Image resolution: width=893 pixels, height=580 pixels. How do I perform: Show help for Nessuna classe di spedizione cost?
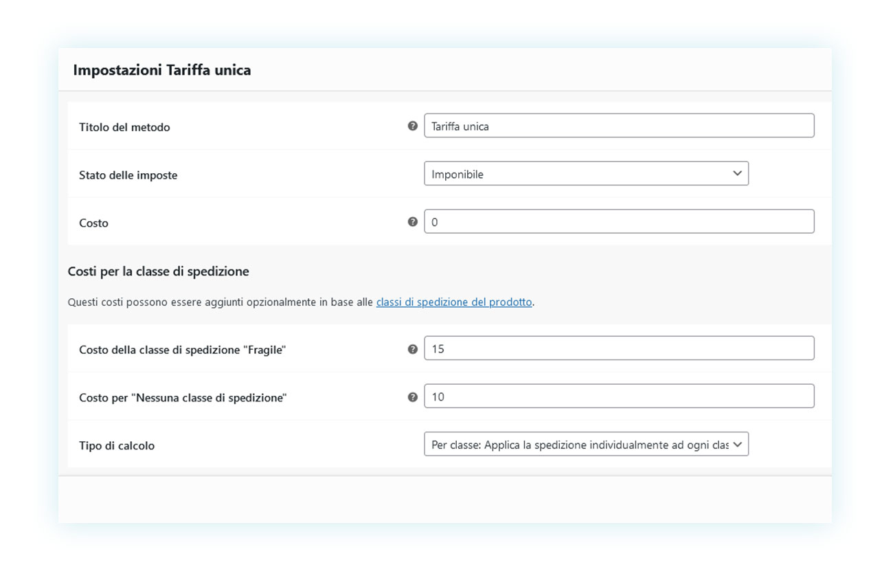tap(412, 397)
